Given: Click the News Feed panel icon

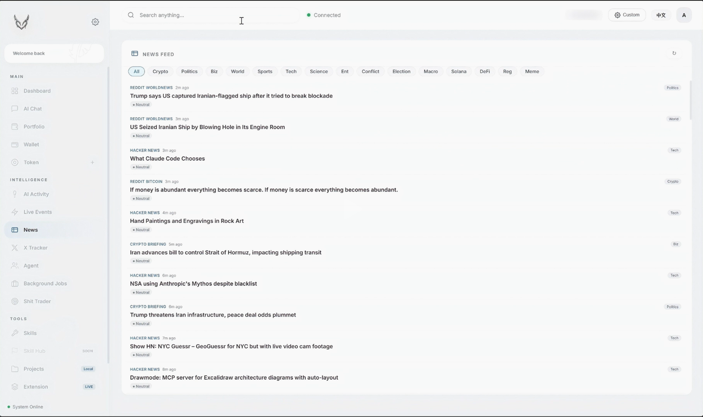Looking at the screenshot, I should click(135, 54).
